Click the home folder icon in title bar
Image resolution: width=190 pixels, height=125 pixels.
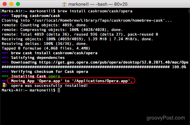[64, 4]
